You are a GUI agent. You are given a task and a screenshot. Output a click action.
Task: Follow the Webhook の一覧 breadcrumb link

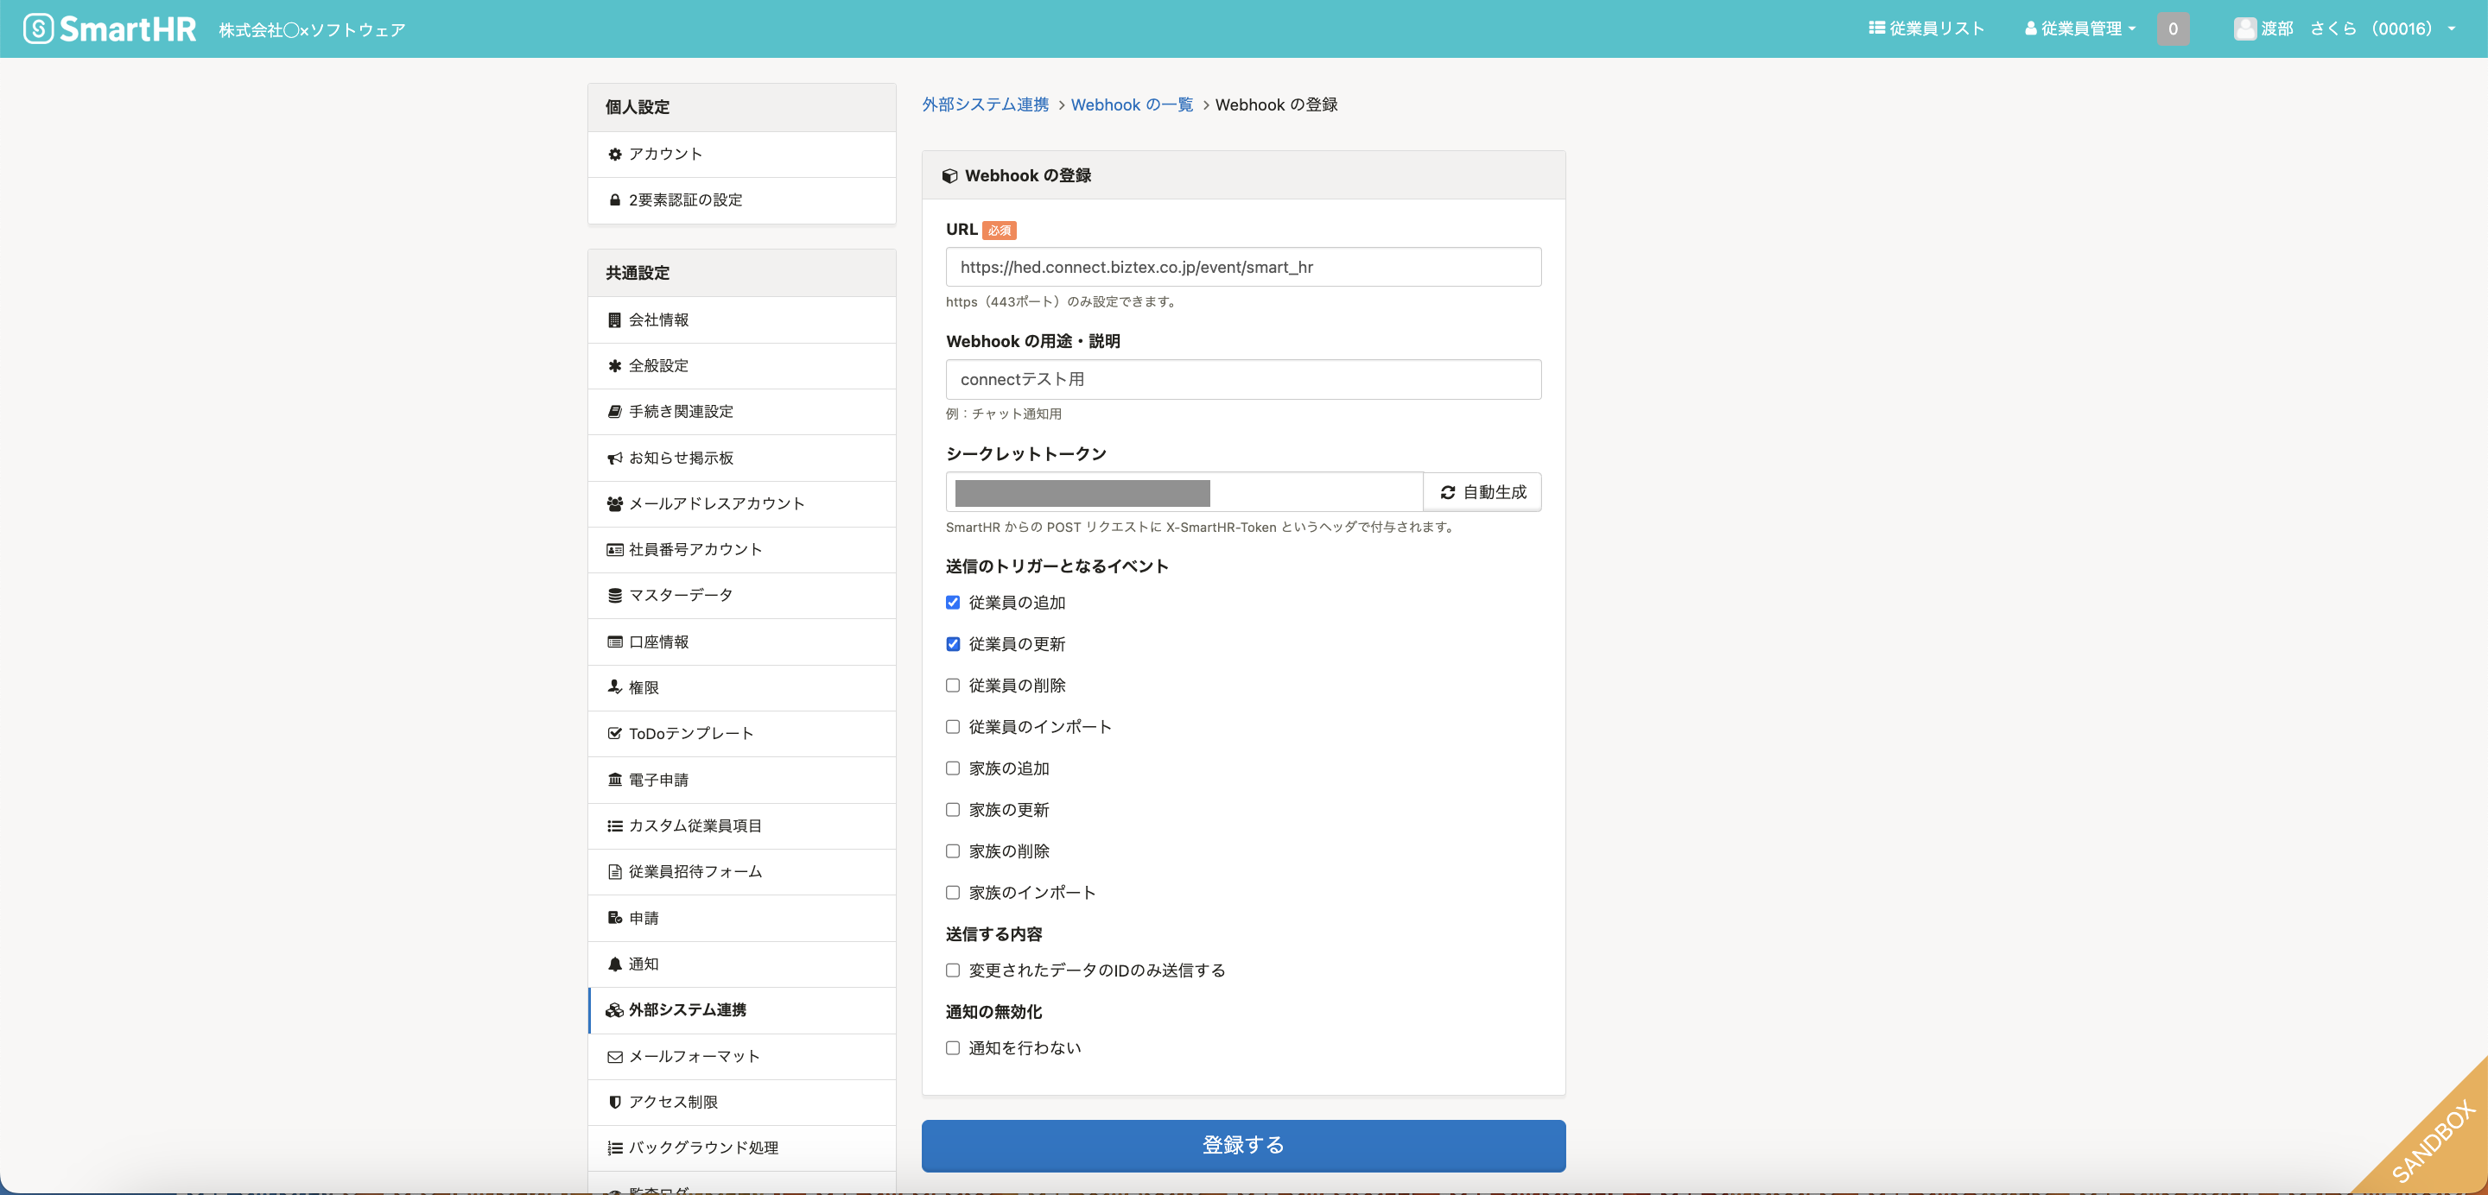1132,104
